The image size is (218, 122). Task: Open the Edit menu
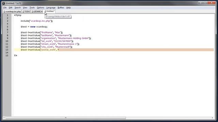11,7
